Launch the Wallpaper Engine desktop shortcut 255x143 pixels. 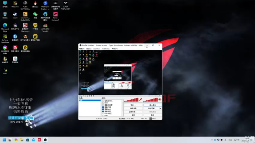pyautogui.click(x=45, y=5)
